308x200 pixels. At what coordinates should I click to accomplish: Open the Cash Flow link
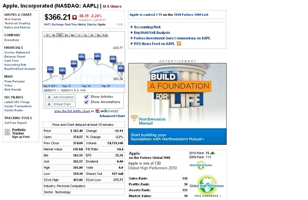11,61
